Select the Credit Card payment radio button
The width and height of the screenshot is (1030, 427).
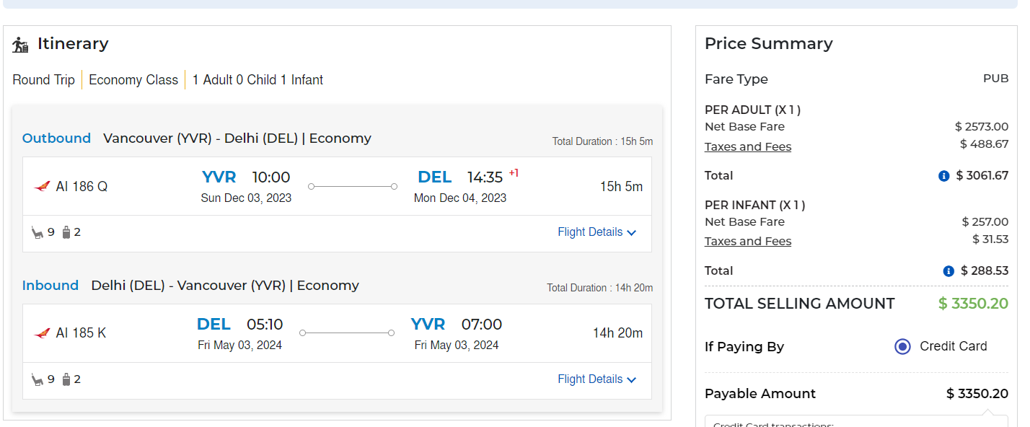(x=902, y=347)
